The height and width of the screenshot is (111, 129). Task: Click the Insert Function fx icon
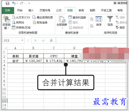pyautogui.click(x=51, y=41)
